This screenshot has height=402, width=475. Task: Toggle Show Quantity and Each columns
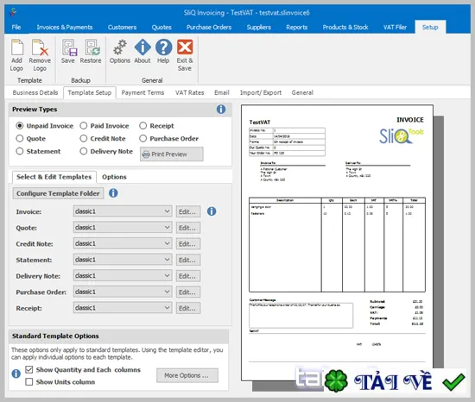29,369
